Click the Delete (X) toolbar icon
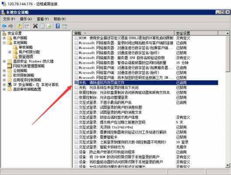Image resolution: width=231 pixels, height=175 pixels. tap(35, 26)
